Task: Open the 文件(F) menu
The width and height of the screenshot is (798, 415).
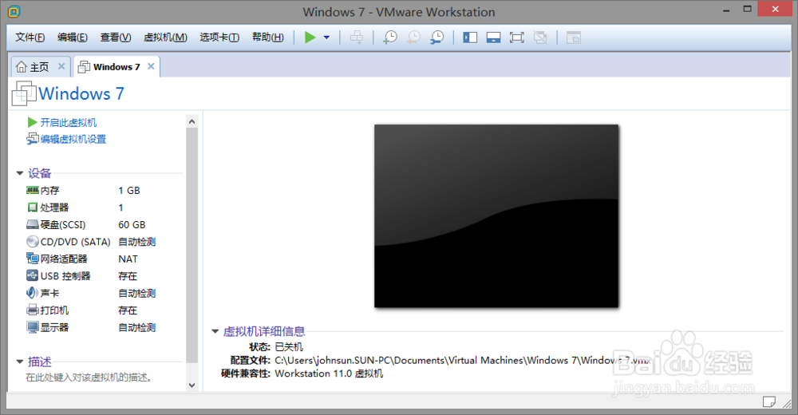Action: (x=30, y=38)
